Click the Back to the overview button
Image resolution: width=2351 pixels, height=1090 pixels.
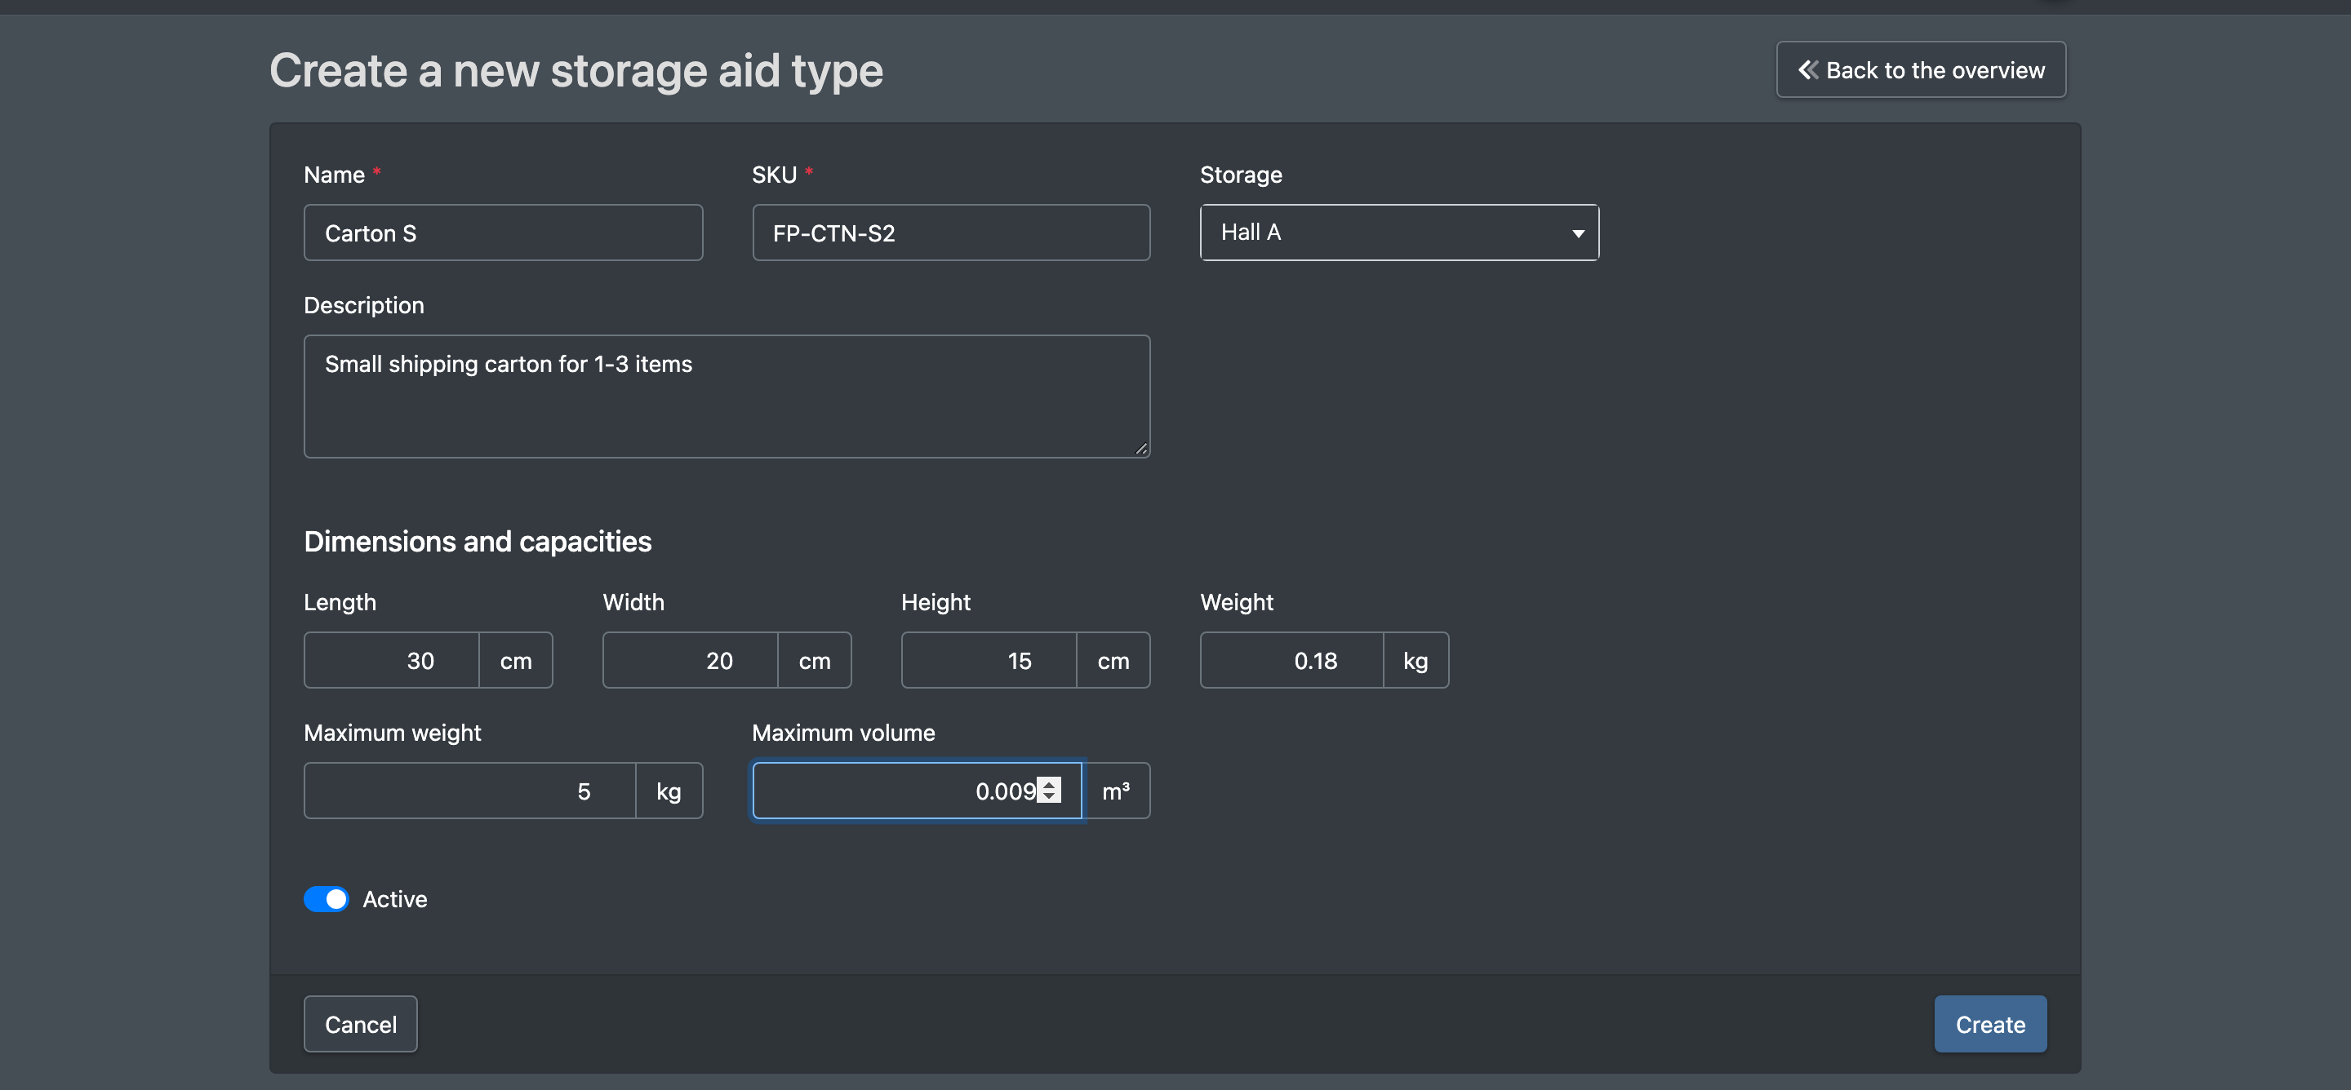pos(1920,70)
